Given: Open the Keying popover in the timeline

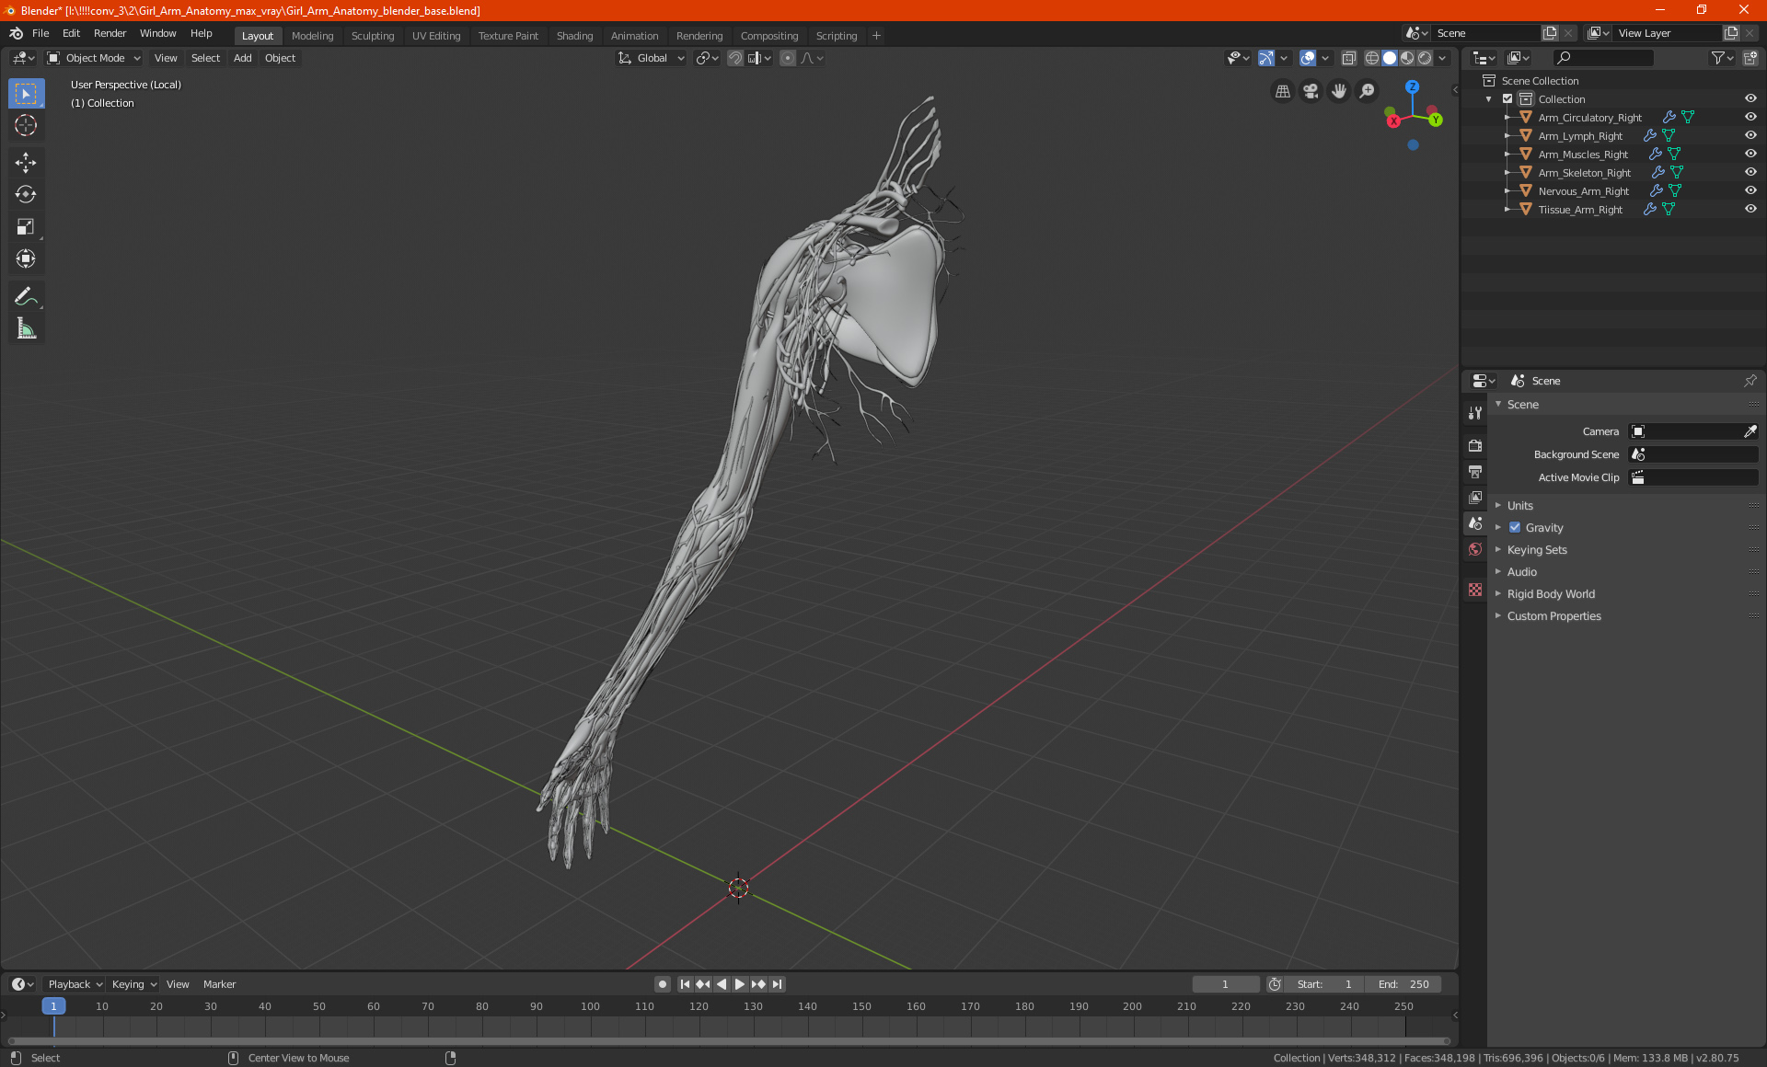Looking at the screenshot, I should click(133, 984).
